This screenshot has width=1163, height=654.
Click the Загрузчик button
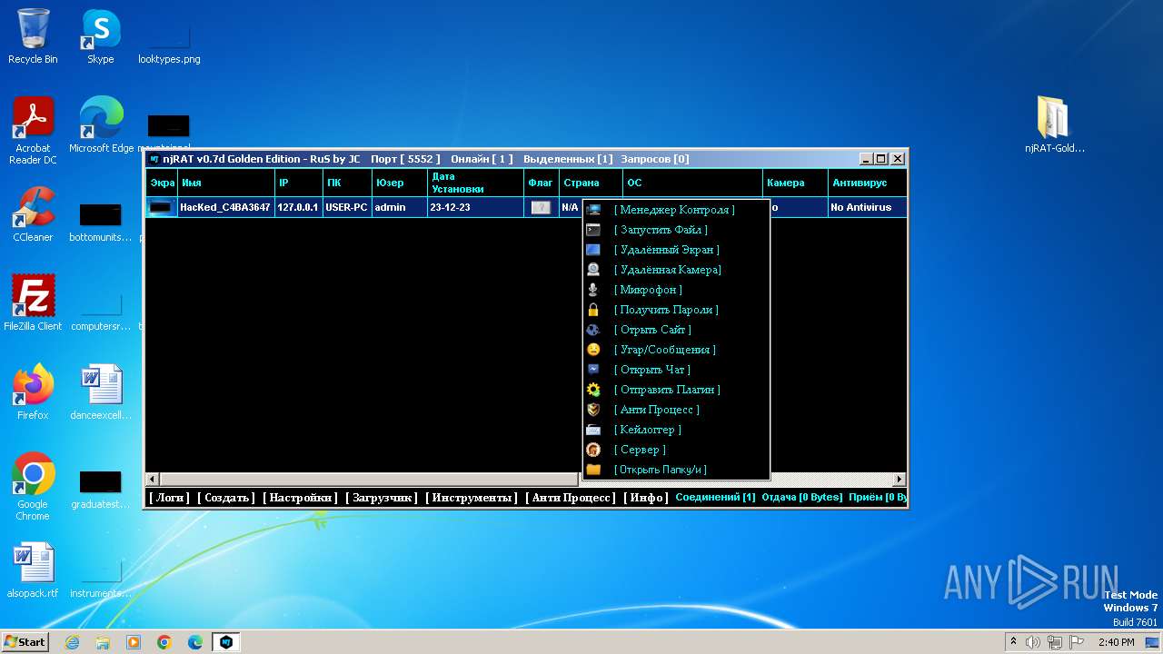(x=381, y=498)
